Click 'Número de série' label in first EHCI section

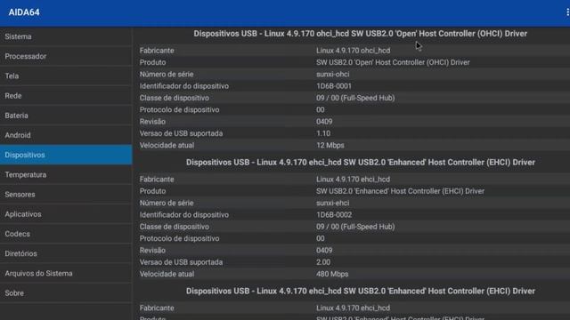(167, 203)
